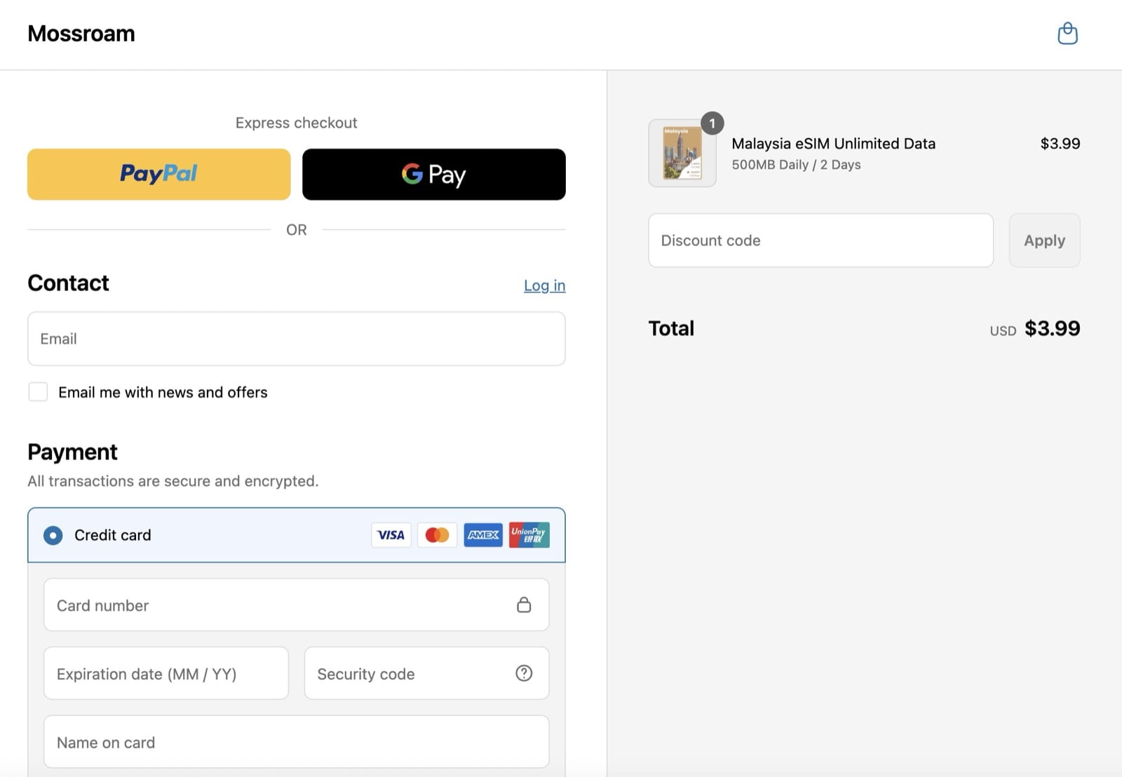Select the Credit card radio button
The image size is (1122, 777).
click(53, 535)
